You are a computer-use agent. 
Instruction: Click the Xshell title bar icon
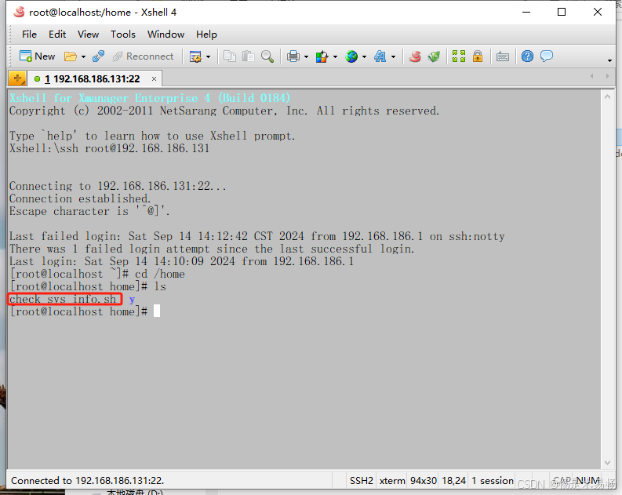(x=19, y=13)
